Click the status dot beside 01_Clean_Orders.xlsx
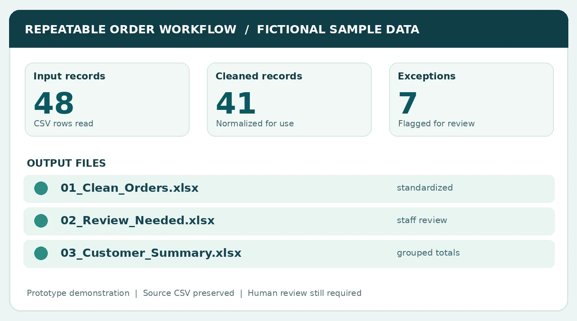This screenshot has height=321, width=577. pos(41,188)
